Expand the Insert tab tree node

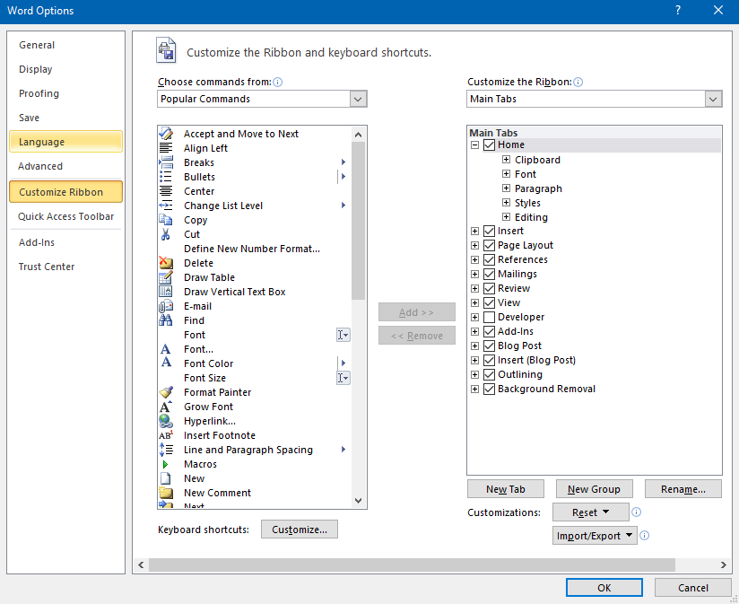coord(474,231)
